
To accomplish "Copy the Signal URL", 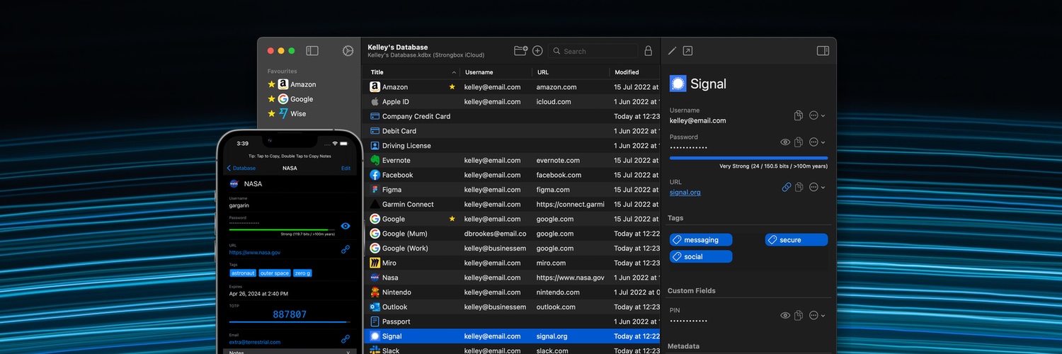I will pyautogui.click(x=799, y=187).
